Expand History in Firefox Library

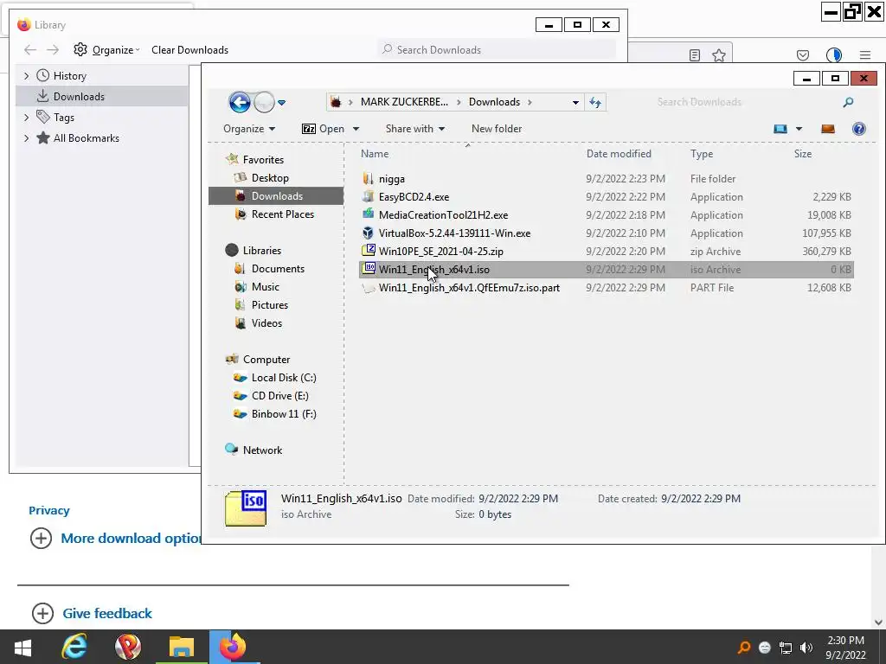(x=27, y=76)
